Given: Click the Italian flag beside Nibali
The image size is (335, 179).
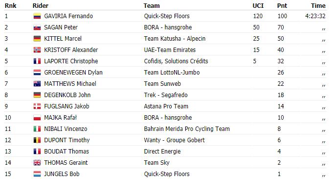Looking at the screenshot, I should [x=37, y=129].
